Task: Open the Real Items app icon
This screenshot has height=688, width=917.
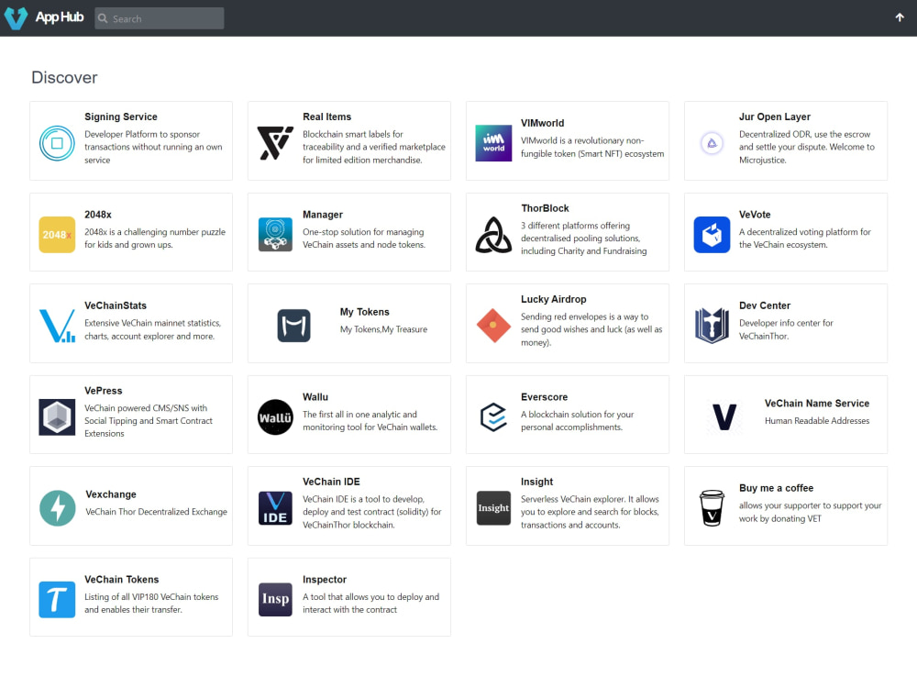Action: pos(275,143)
